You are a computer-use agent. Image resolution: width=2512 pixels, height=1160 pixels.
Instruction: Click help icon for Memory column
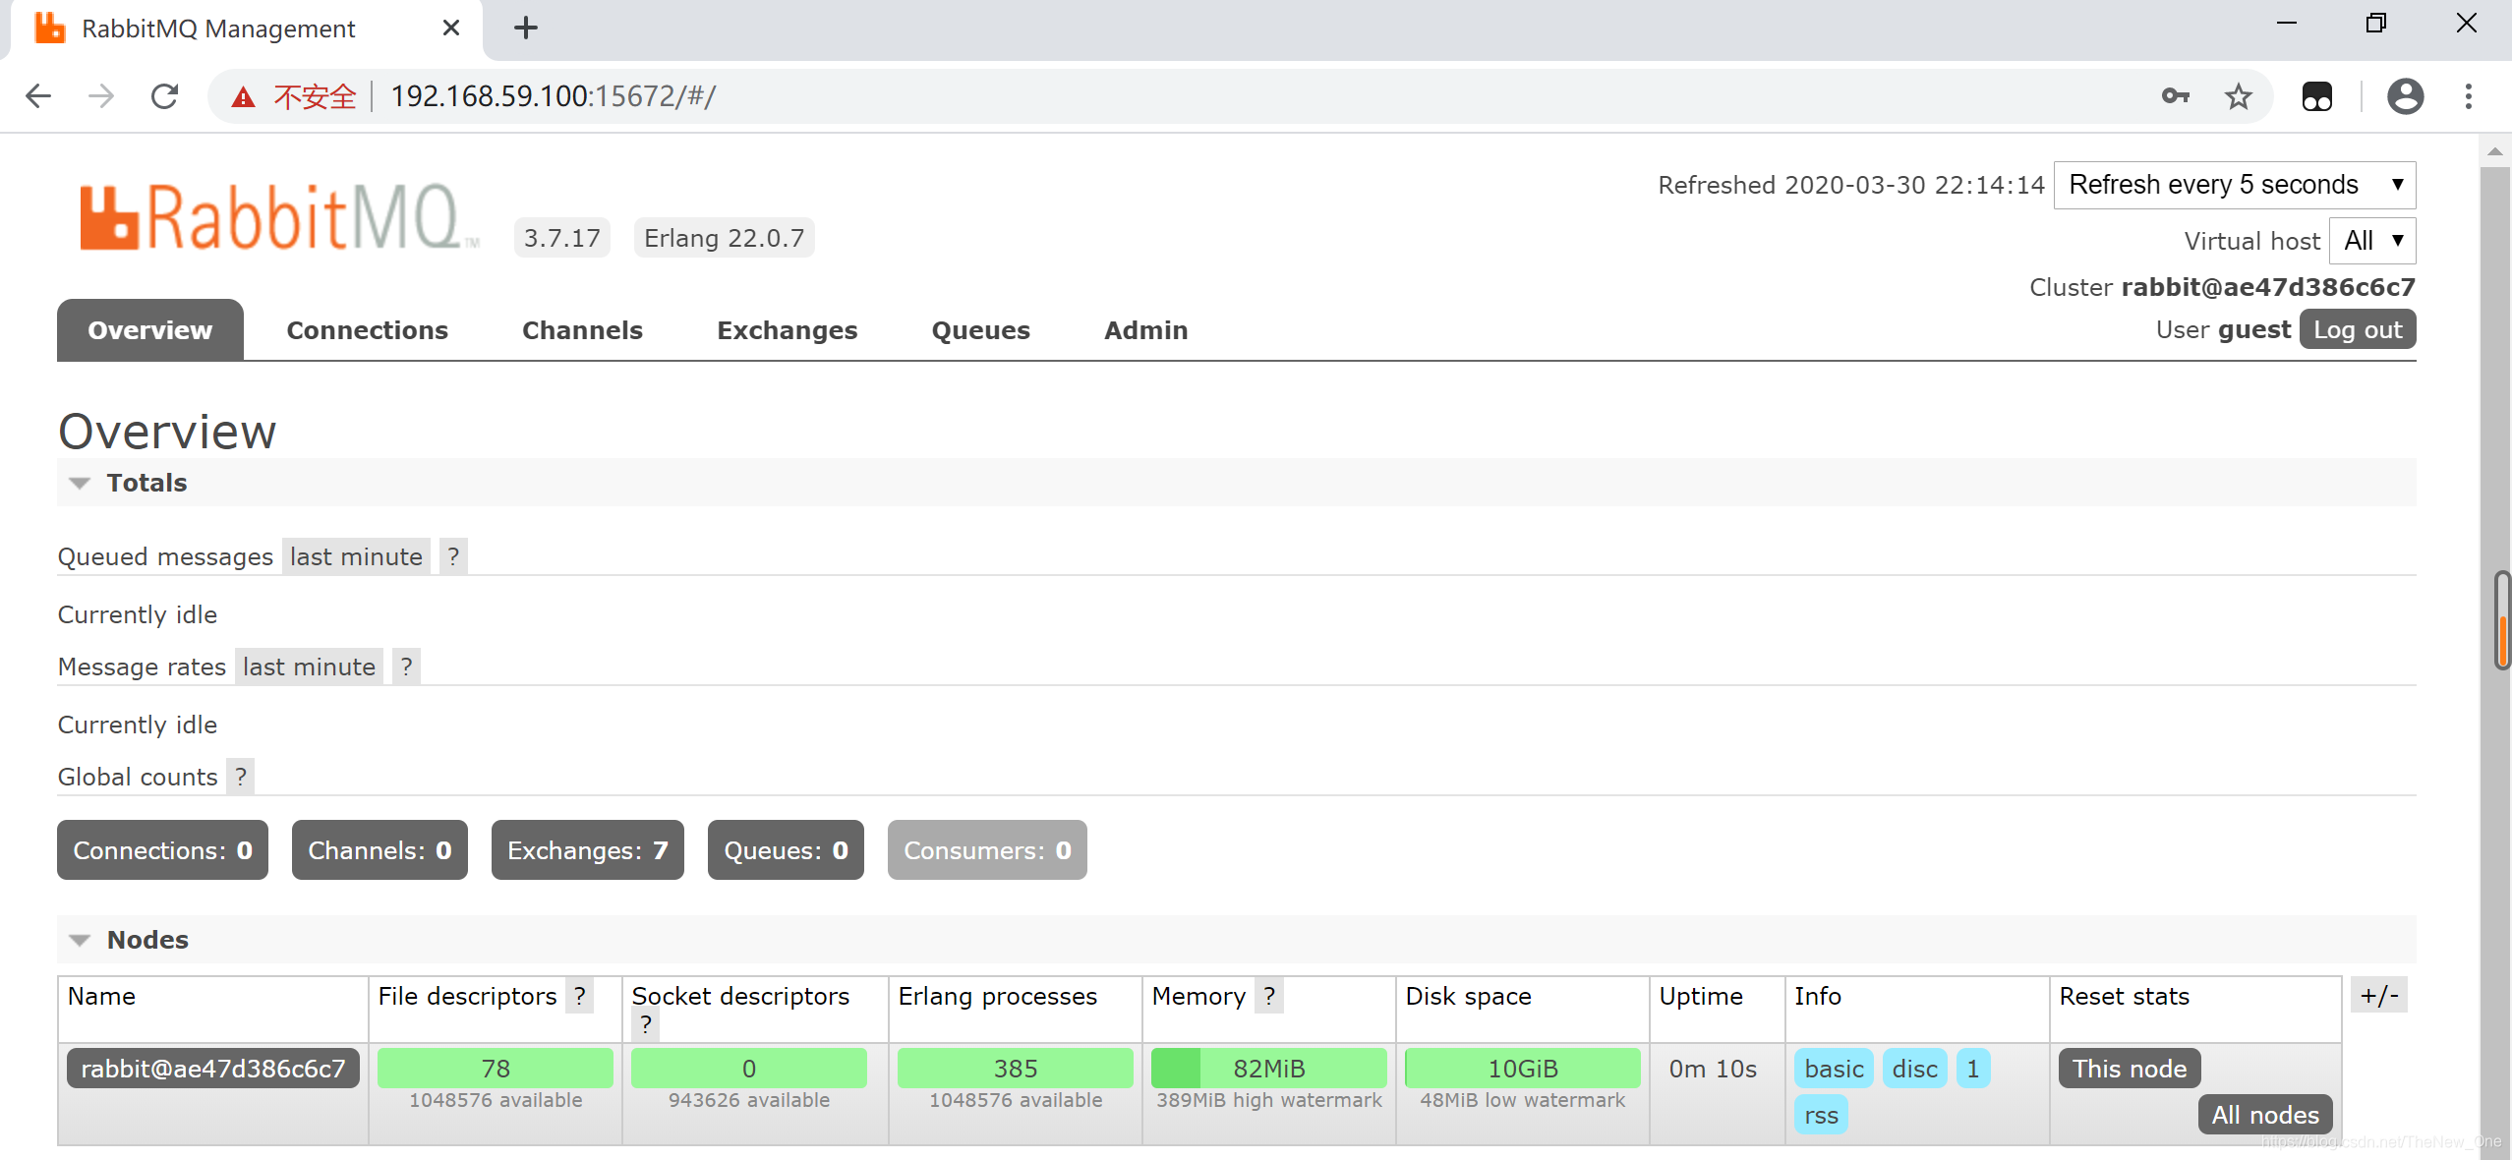pyautogui.click(x=1269, y=996)
